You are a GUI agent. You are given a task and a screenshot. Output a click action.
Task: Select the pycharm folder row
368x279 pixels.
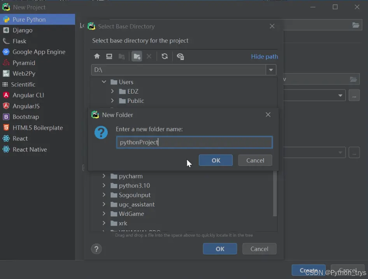click(182, 176)
